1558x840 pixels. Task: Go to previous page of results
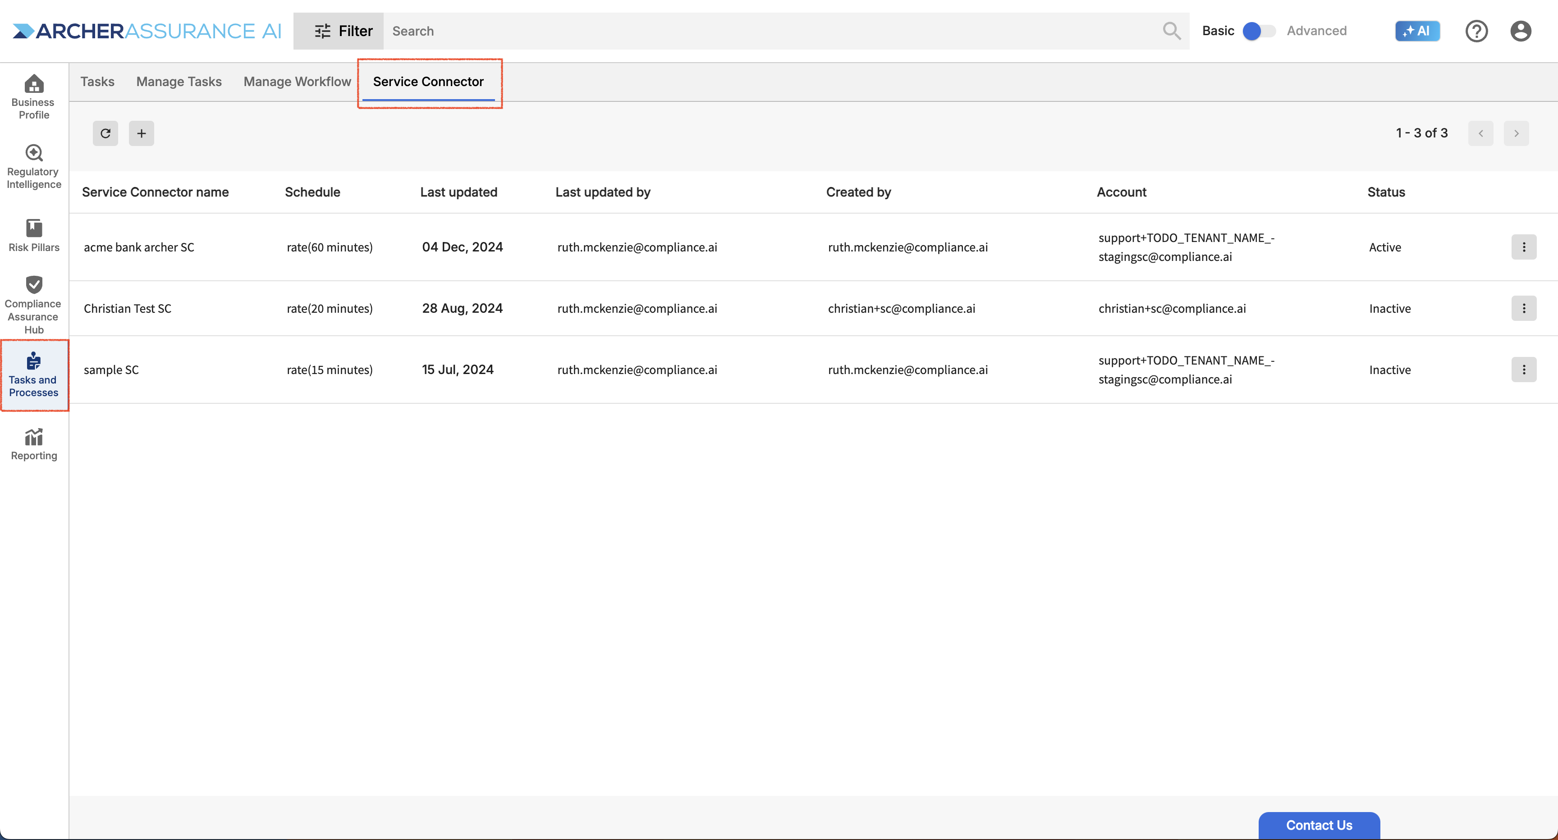pyautogui.click(x=1480, y=133)
